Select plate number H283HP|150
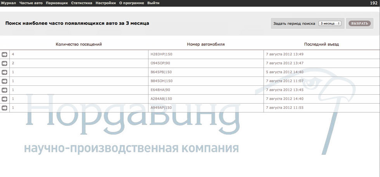The height and width of the screenshot is (177, 380). 161,54
